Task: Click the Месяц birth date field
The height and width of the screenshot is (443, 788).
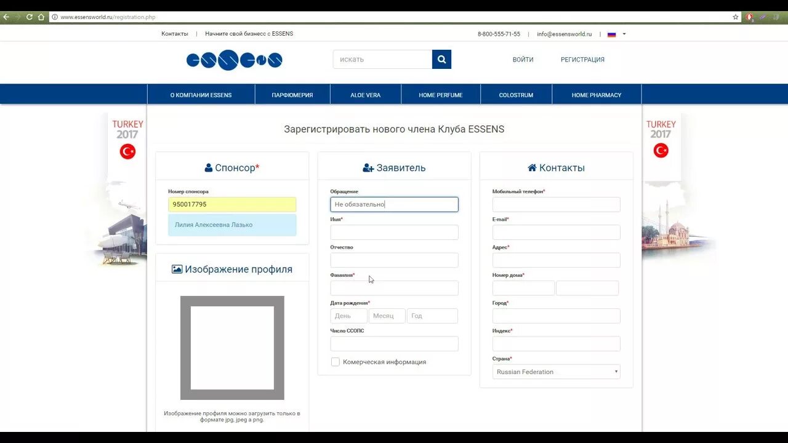Action: pyautogui.click(x=387, y=316)
